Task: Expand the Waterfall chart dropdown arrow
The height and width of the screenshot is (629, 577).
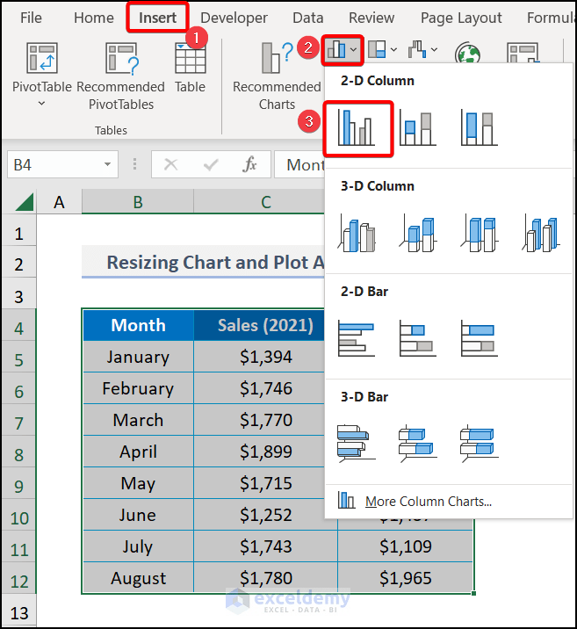Action: pos(434,50)
